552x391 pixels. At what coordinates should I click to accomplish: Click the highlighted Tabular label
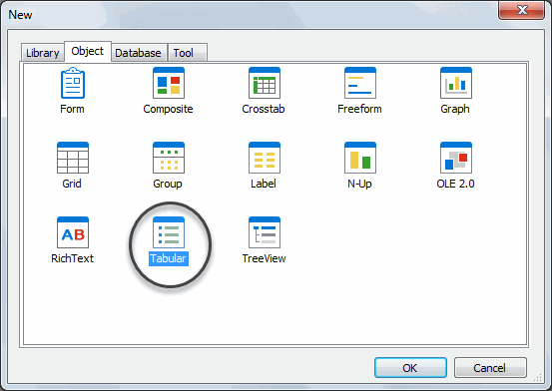[169, 258]
